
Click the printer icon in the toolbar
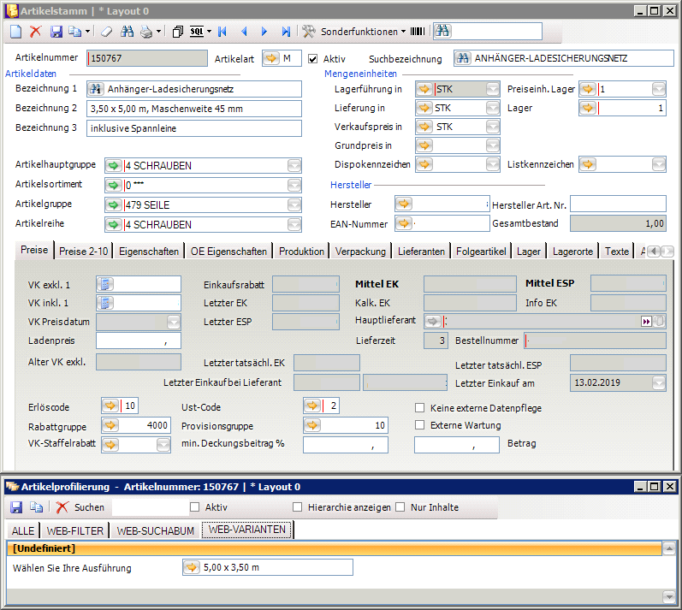[x=146, y=32]
